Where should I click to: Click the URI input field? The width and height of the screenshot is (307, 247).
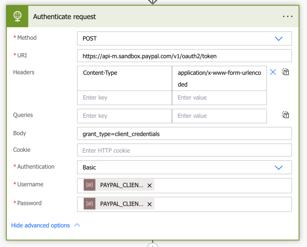click(x=184, y=56)
